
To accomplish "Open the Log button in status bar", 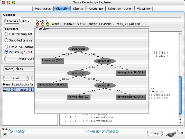I will [155, 133].
